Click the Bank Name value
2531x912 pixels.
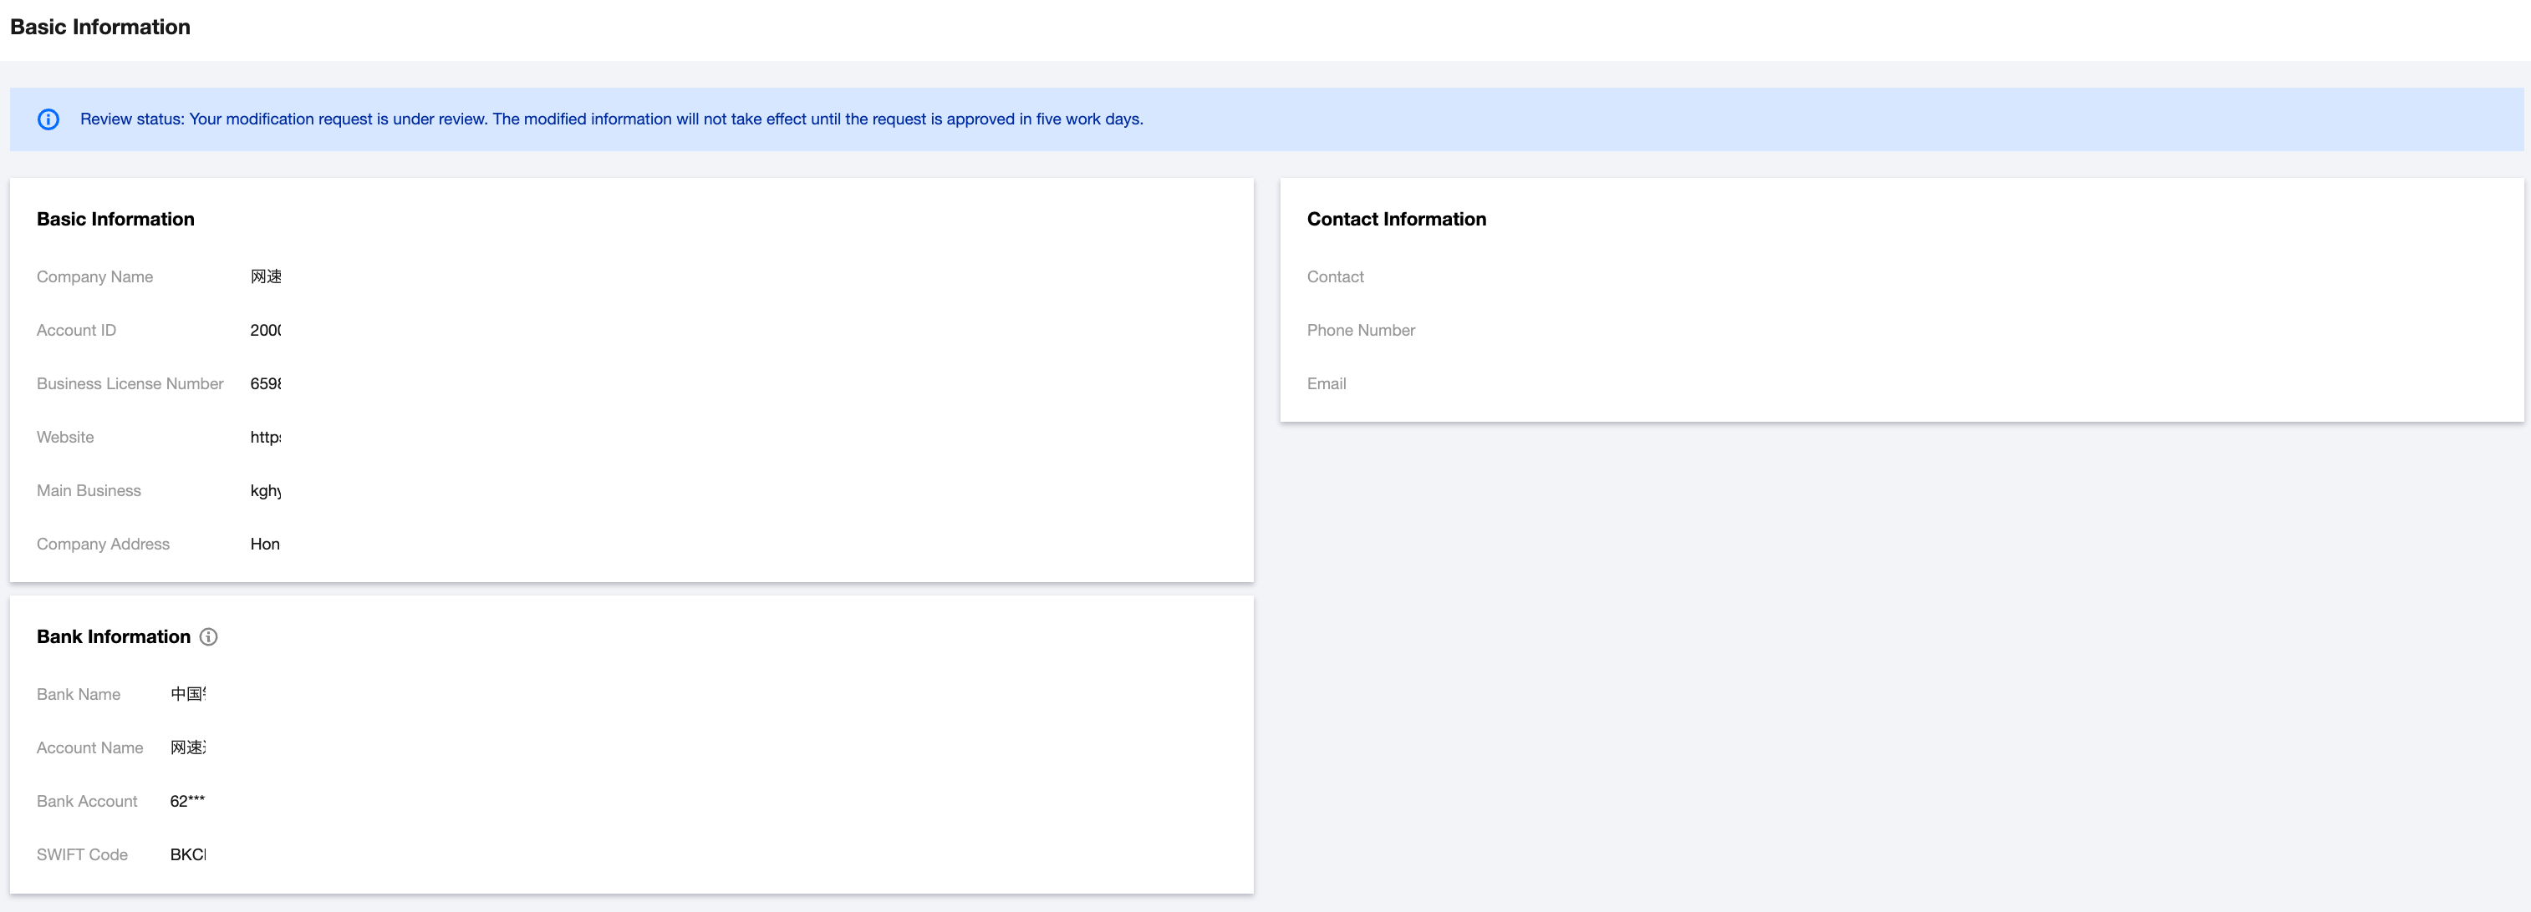pyautogui.click(x=188, y=694)
